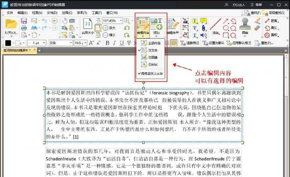Select the rectangle shape drawing tool
The height and width of the screenshot is (177, 290).
pyautogui.click(x=226, y=35)
